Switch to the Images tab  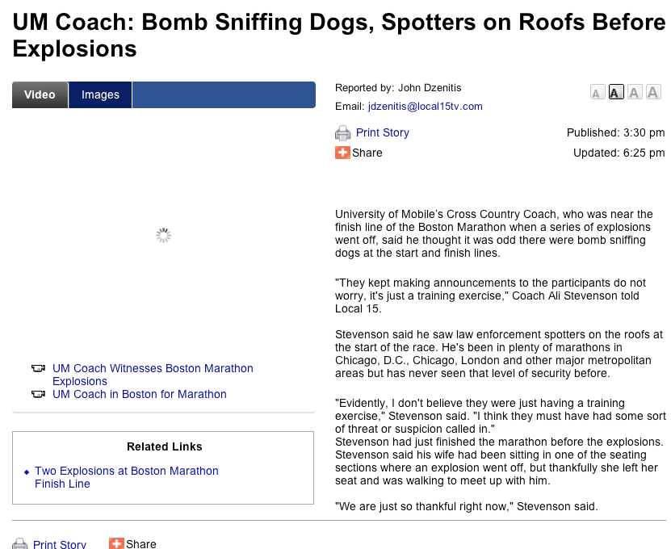point(100,94)
